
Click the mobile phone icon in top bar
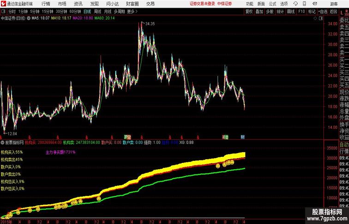pos(304,4)
